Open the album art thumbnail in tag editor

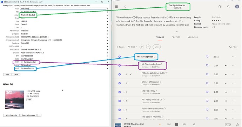coord(15,100)
